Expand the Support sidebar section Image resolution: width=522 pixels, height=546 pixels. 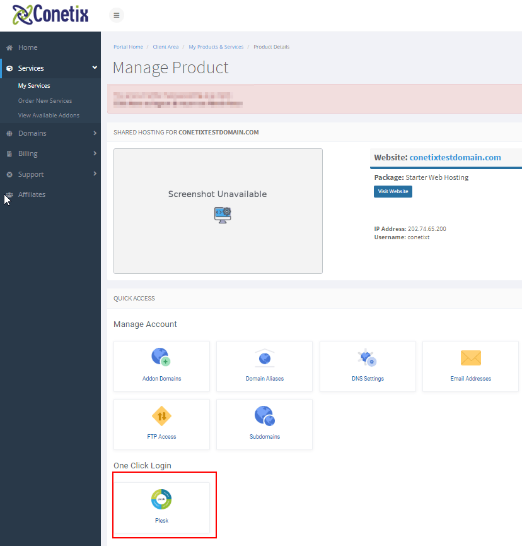pyautogui.click(x=50, y=174)
